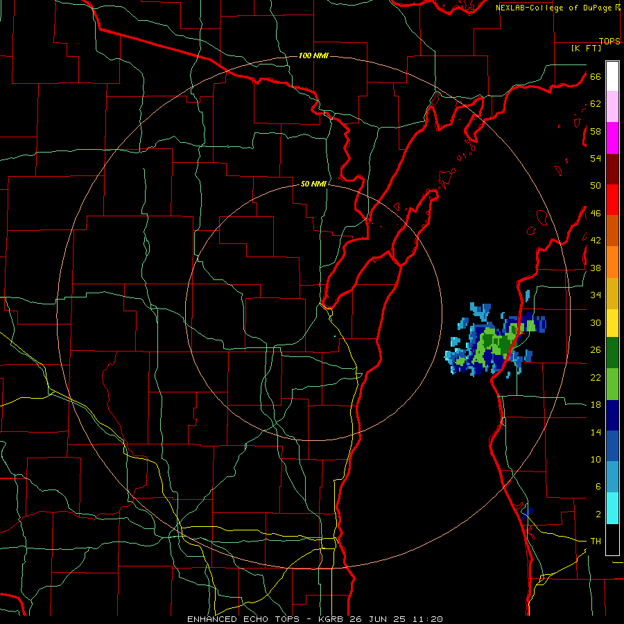
Task: Click the "58" legend value
Action: [x=596, y=131]
